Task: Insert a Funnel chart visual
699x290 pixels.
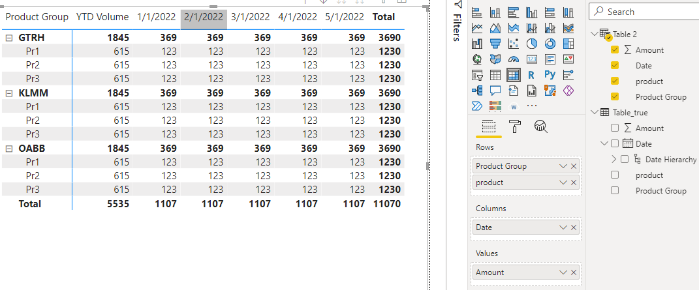Action: click(x=495, y=44)
